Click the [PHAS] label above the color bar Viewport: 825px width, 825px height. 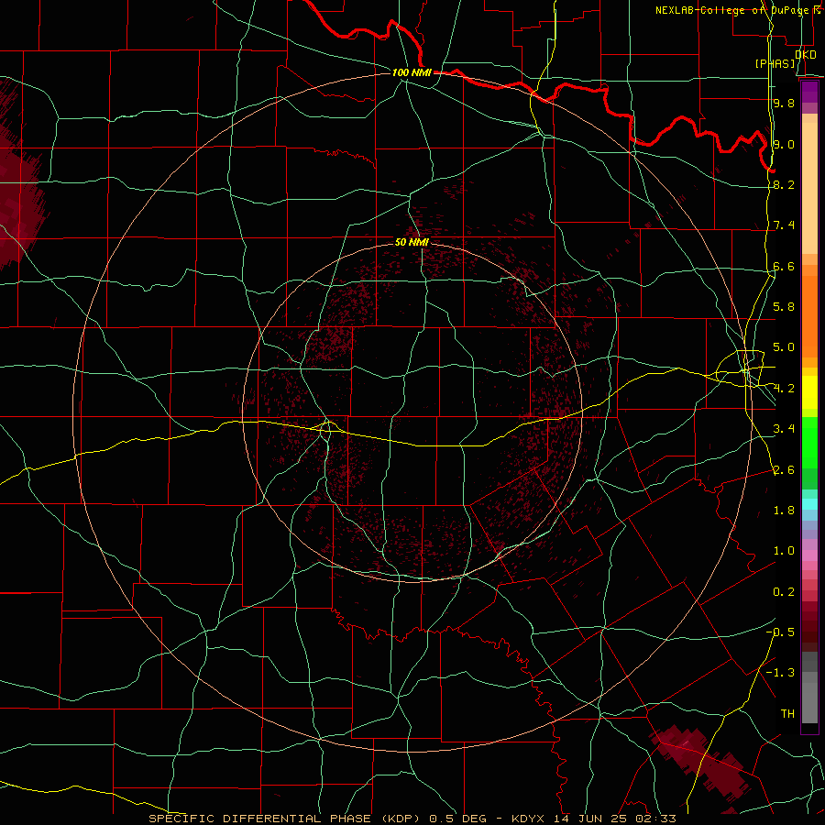[775, 63]
